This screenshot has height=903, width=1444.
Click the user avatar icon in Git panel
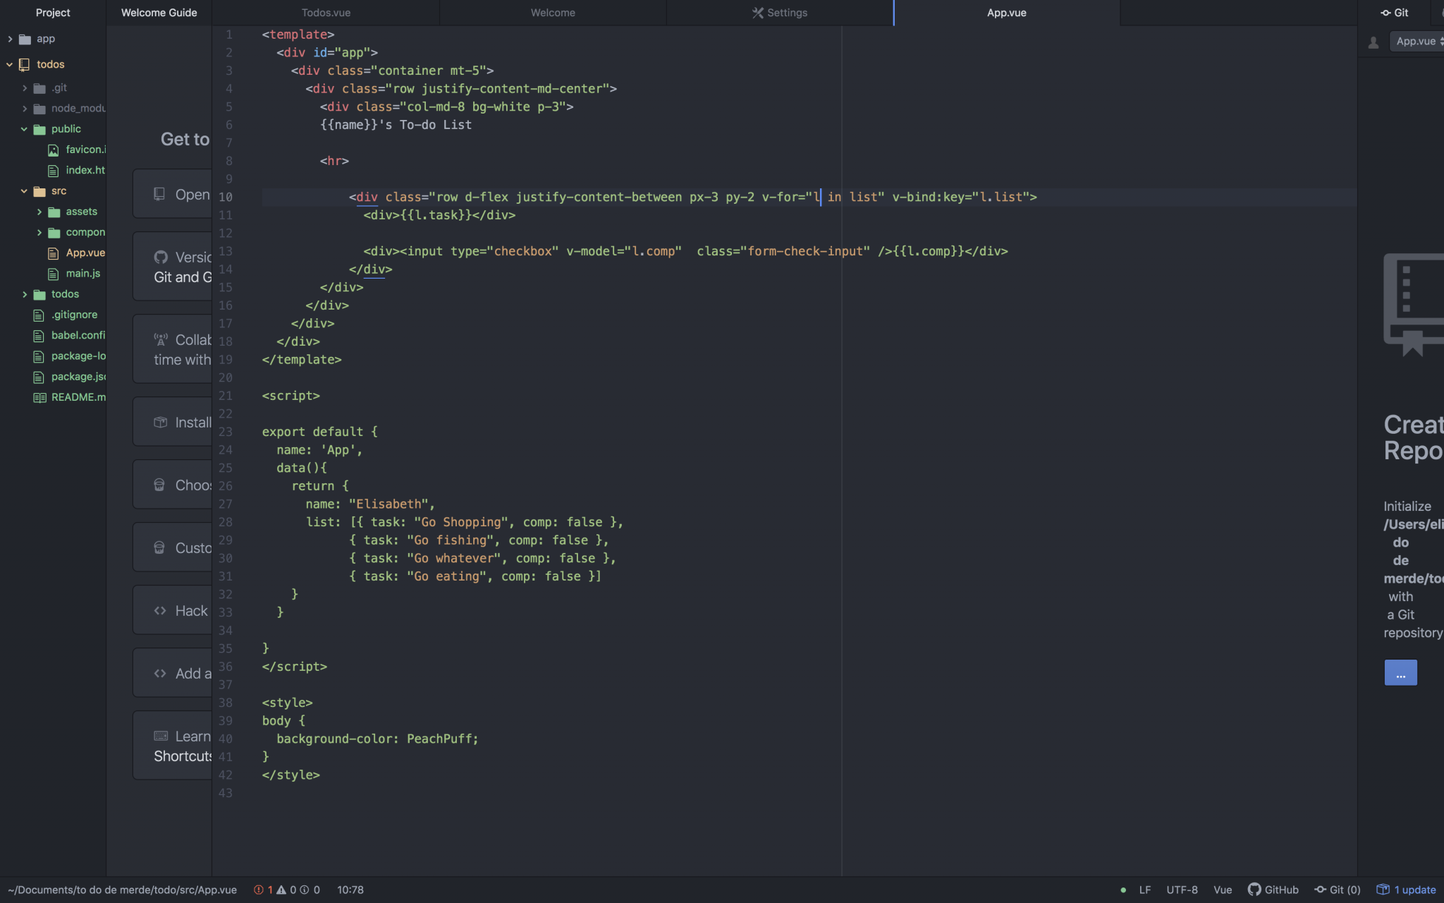(1373, 42)
